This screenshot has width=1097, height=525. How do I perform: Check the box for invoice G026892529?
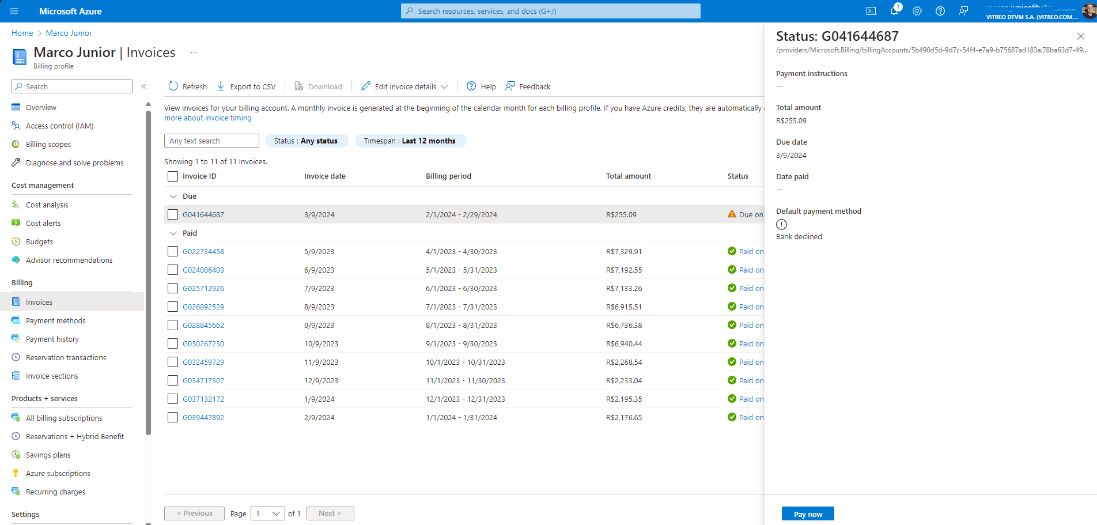[x=173, y=307]
